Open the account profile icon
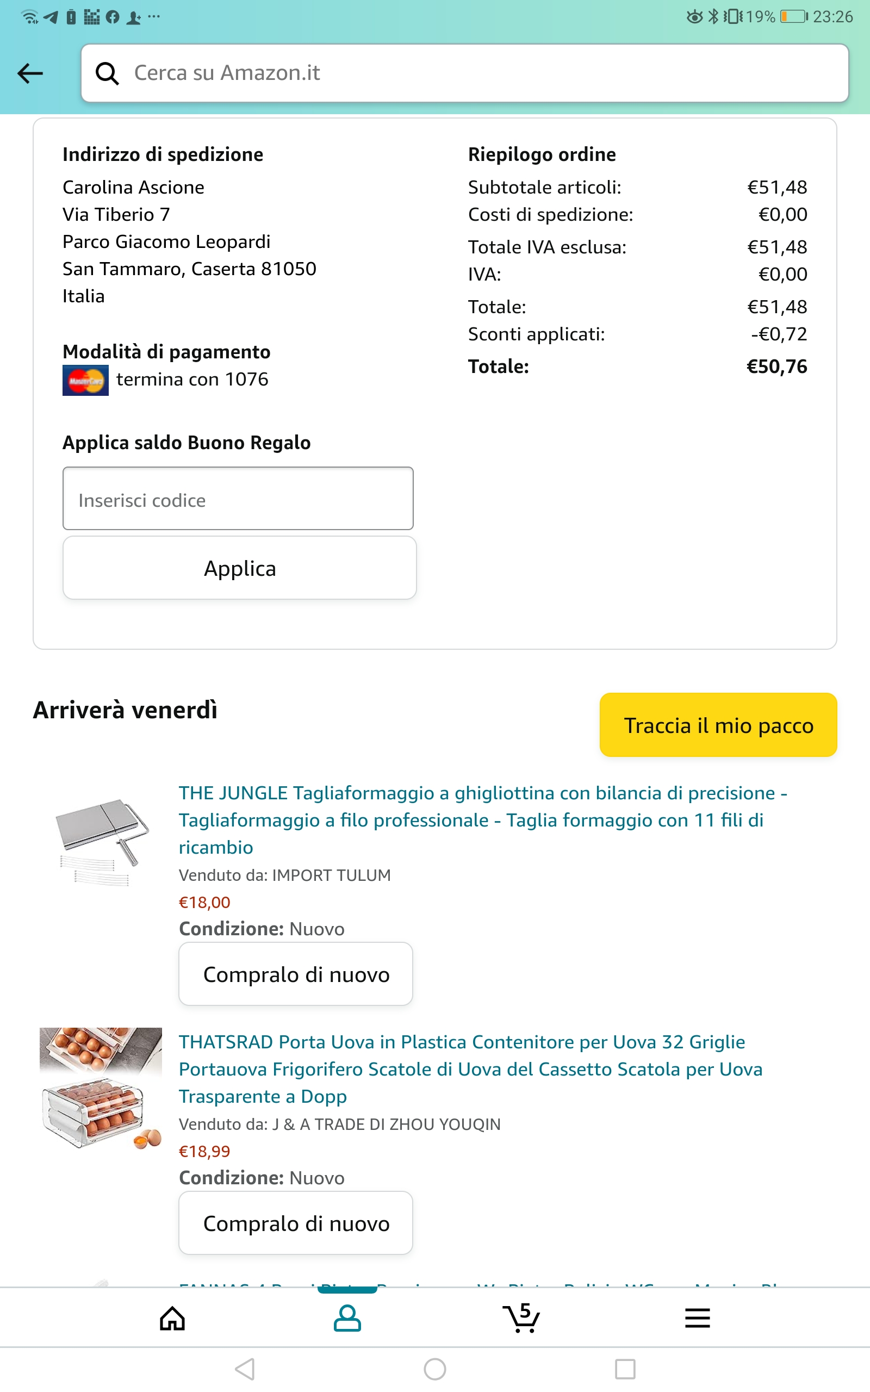Viewport: 870px width, 1392px height. (x=347, y=1319)
